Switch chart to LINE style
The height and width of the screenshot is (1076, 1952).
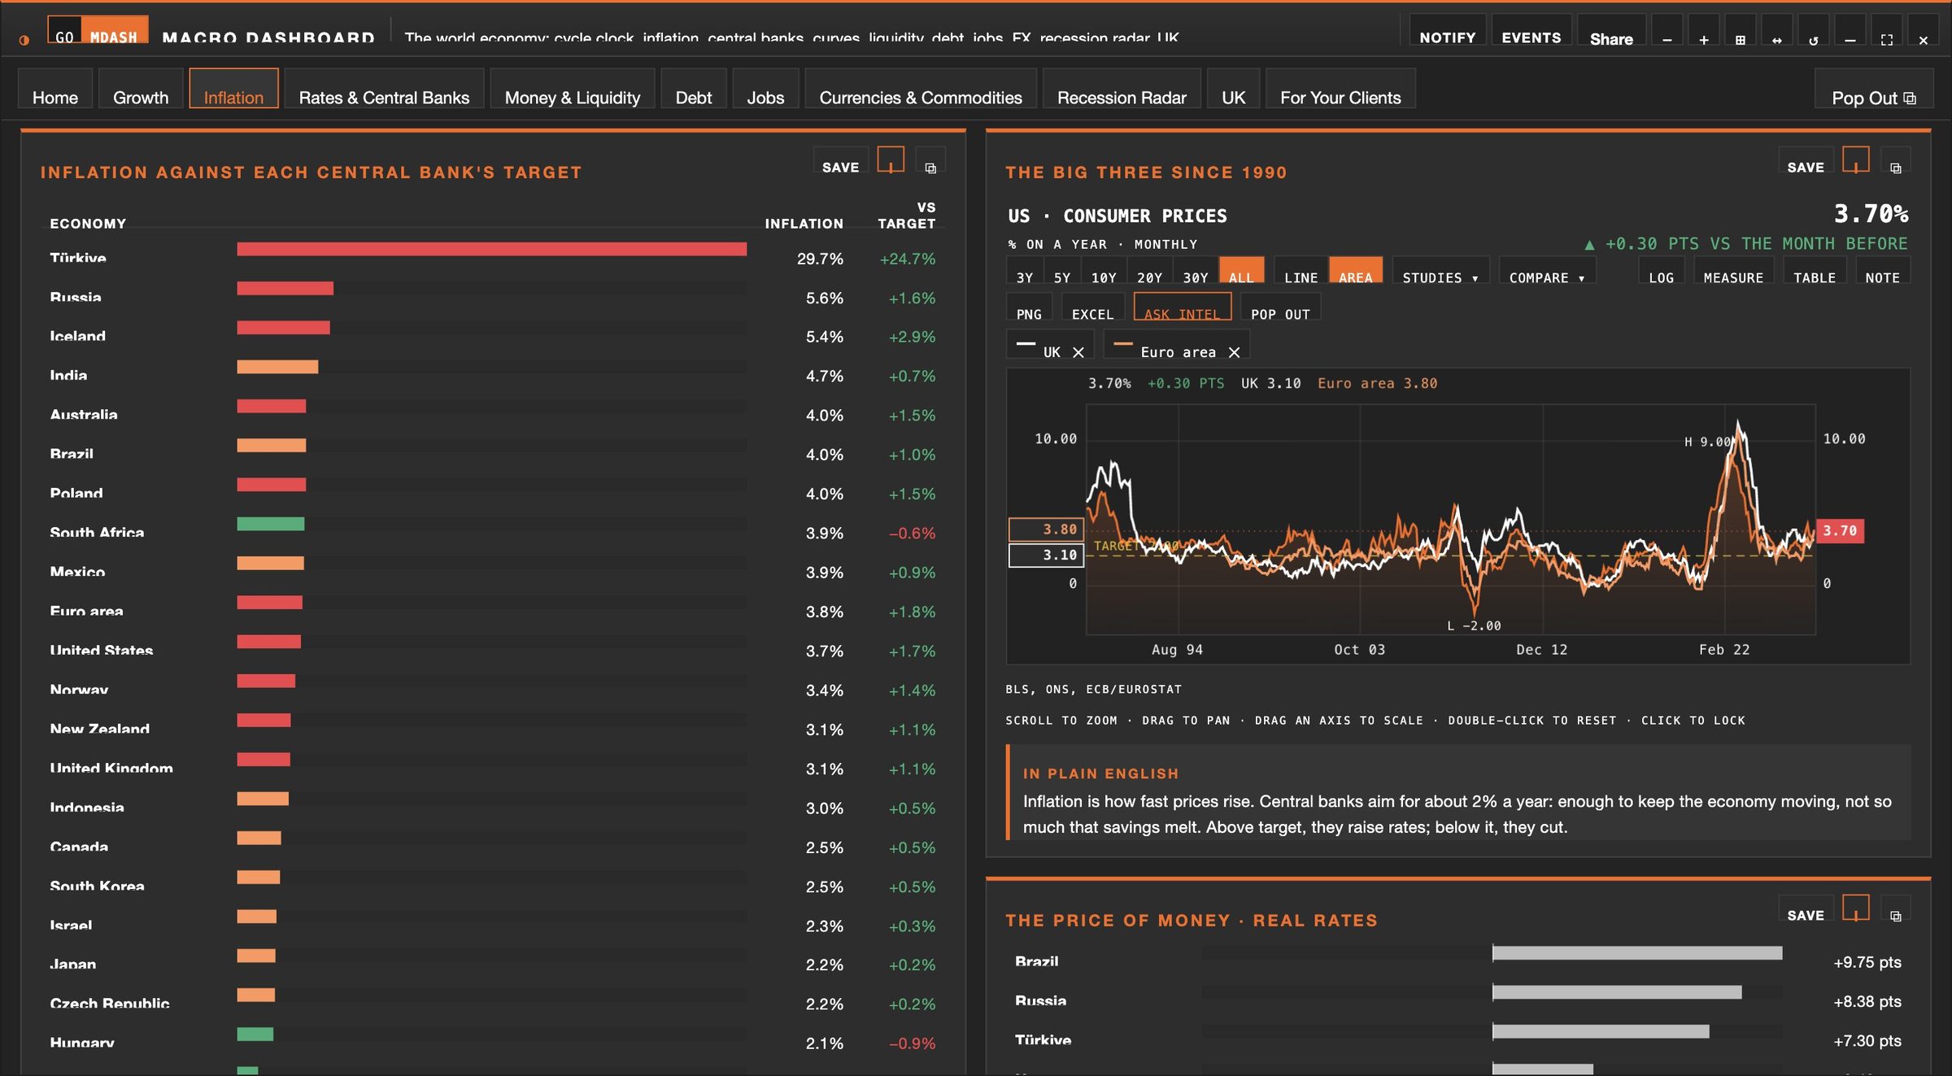(x=1301, y=270)
